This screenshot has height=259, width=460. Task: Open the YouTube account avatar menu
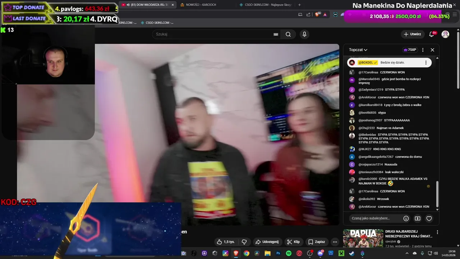point(445,34)
